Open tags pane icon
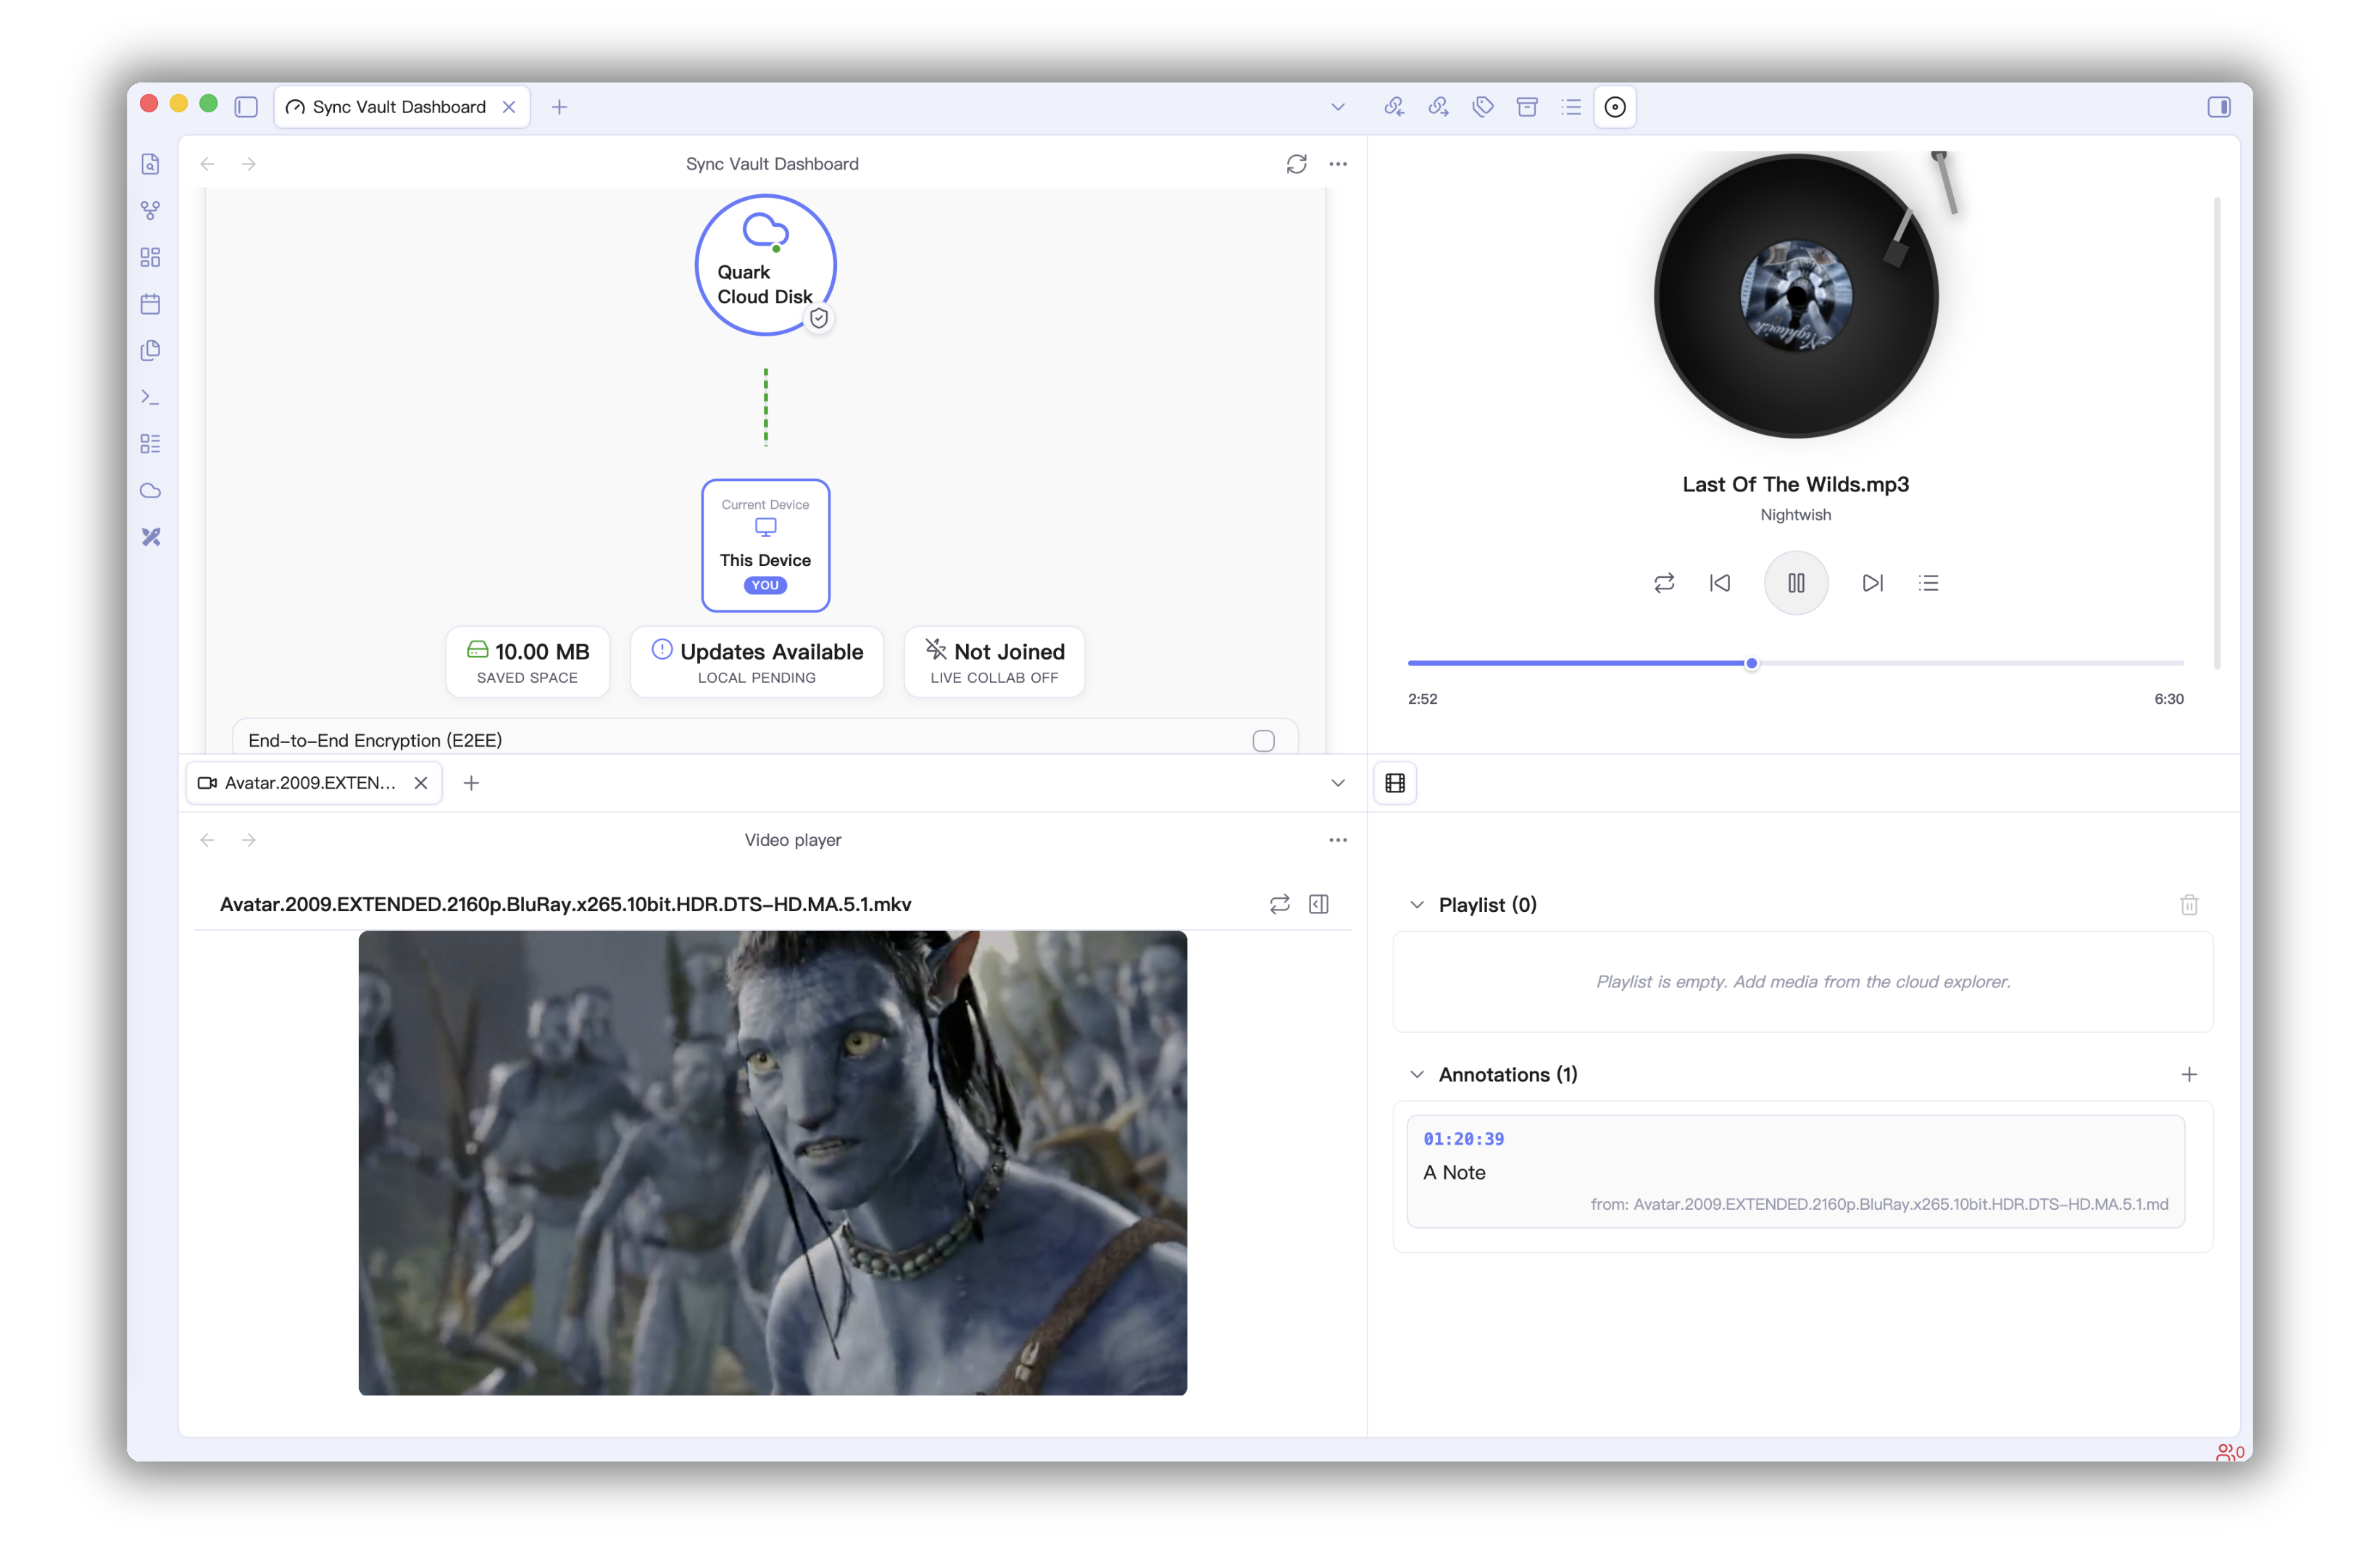 coord(1483,107)
